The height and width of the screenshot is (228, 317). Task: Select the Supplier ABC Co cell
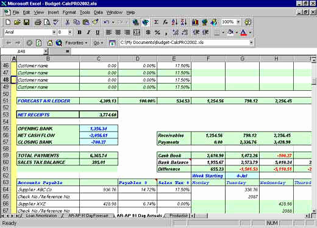pyautogui.click(x=48, y=190)
